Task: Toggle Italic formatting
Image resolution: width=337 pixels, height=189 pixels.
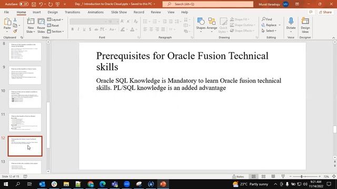Action: click(x=78, y=29)
